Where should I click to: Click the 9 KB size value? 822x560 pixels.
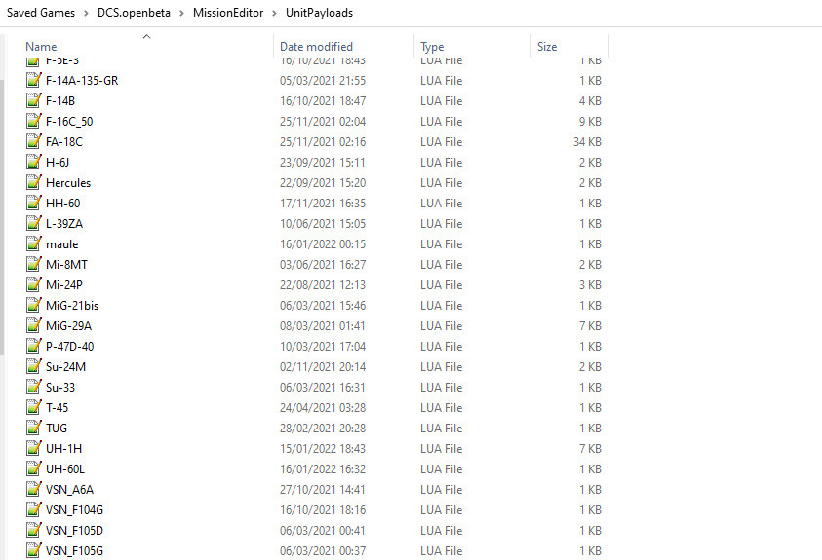[590, 122]
